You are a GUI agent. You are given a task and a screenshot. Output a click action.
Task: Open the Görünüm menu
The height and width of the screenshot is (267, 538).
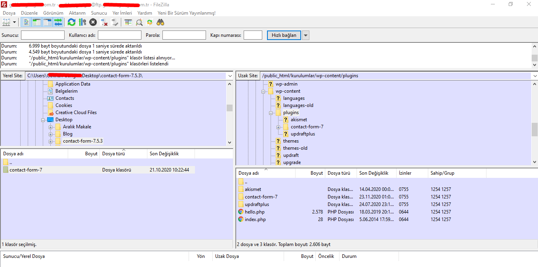pos(53,13)
